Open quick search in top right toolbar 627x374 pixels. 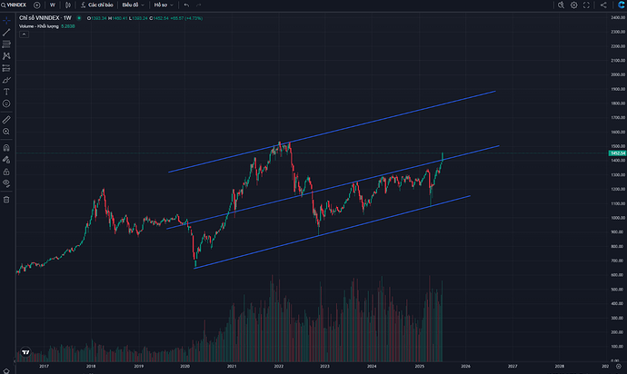tap(561, 5)
